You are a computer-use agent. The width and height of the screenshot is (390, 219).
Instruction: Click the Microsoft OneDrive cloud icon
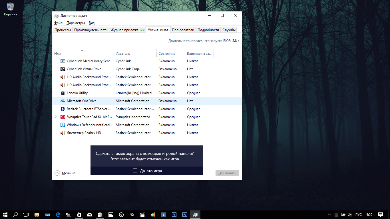tap(63, 101)
